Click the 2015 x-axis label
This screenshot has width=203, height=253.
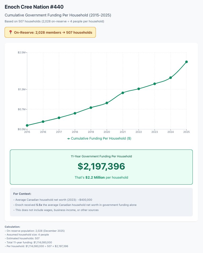click(x=27, y=132)
